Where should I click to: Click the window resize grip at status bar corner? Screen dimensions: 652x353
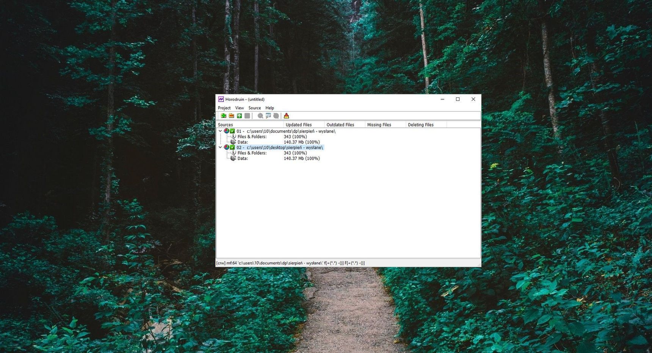[479, 264]
